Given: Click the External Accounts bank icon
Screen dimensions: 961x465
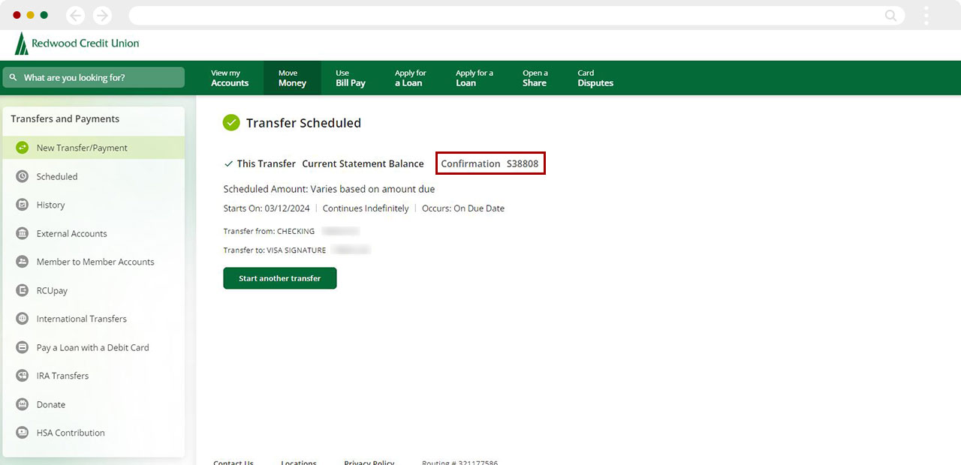Looking at the screenshot, I should (x=22, y=233).
